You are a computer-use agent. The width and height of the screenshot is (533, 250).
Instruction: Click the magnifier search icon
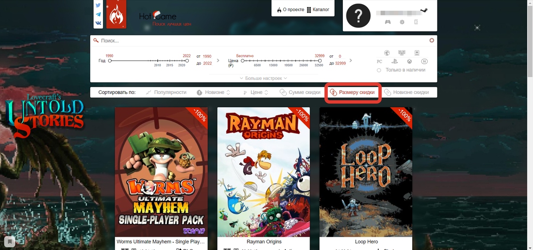(x=95, y=40)
